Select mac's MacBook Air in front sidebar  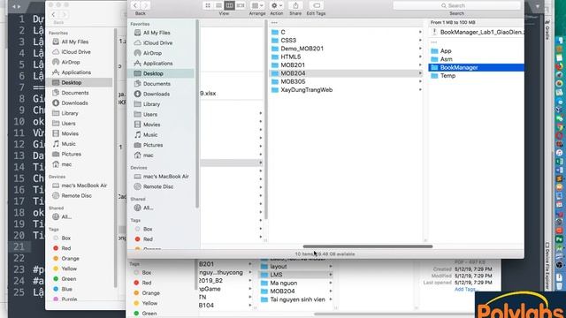(165, 177)
